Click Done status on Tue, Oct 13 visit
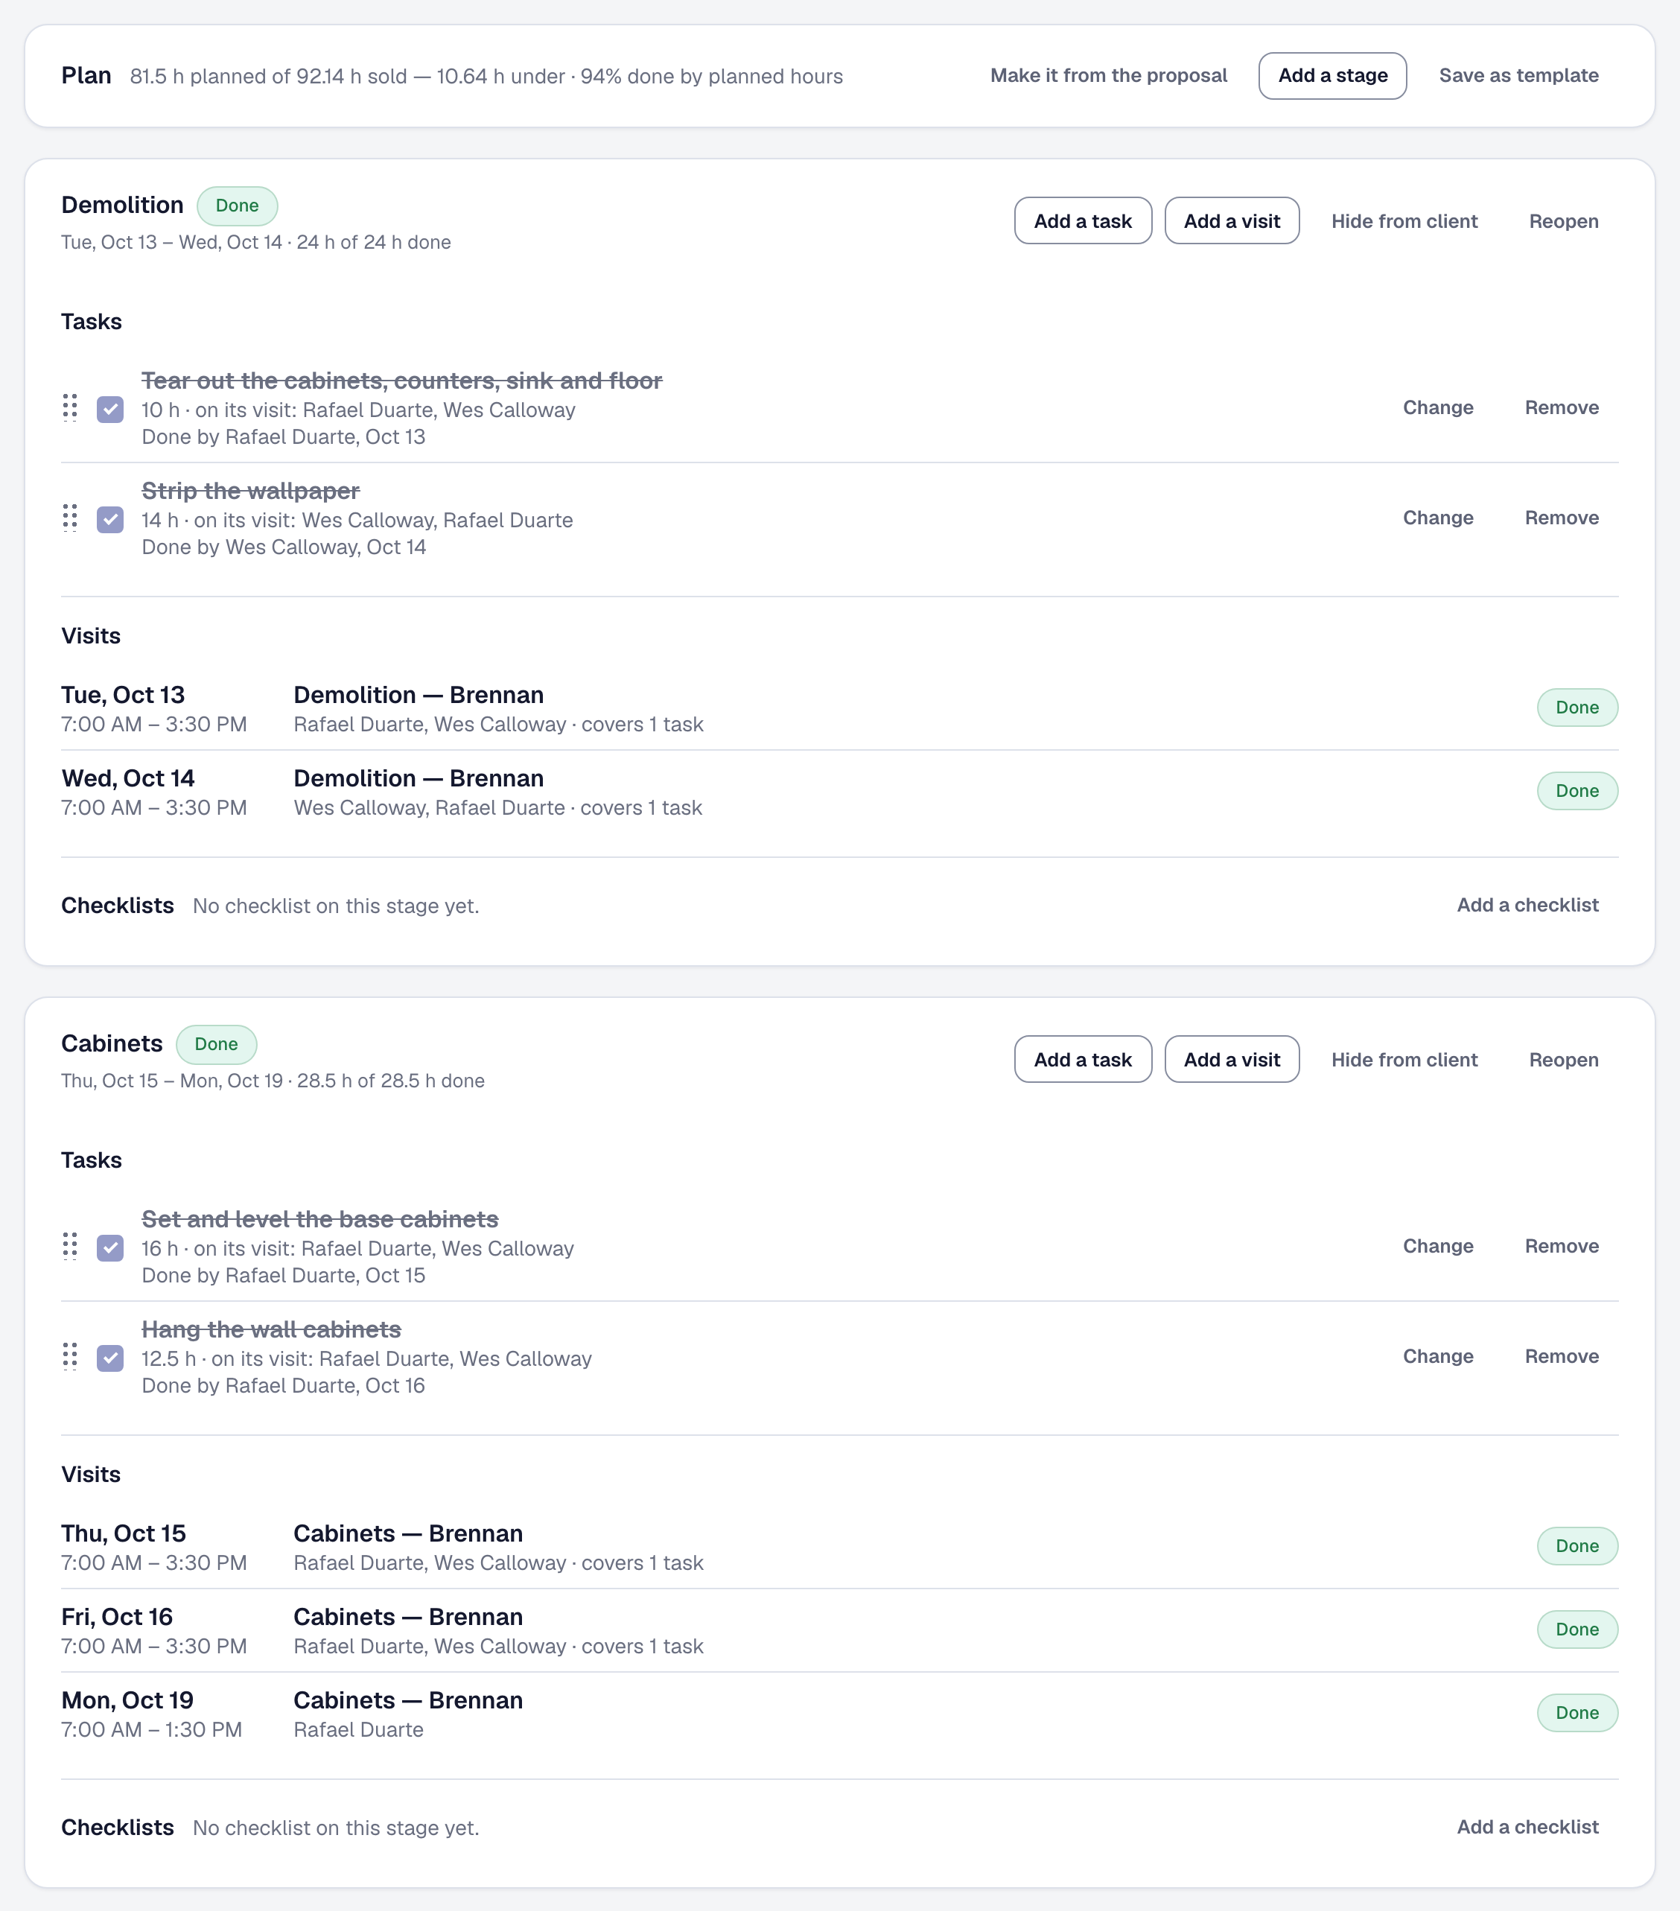The height and width of the screenshot is (1911, 1680). click(x=1577, y=708)
